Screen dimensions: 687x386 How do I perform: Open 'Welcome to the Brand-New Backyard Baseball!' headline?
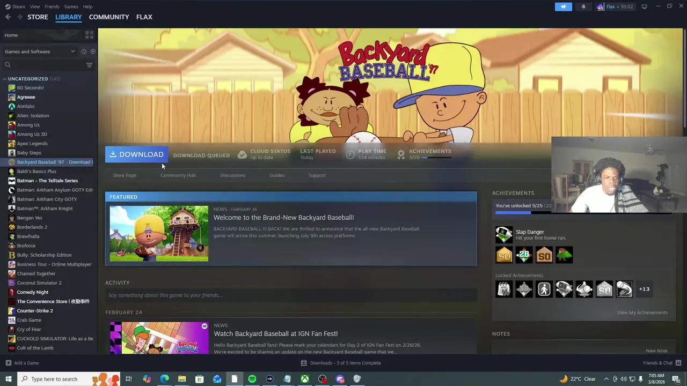[x=283, y=218]
